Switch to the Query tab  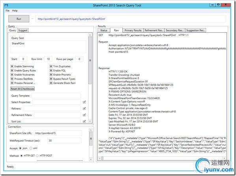tap(13, 30)
